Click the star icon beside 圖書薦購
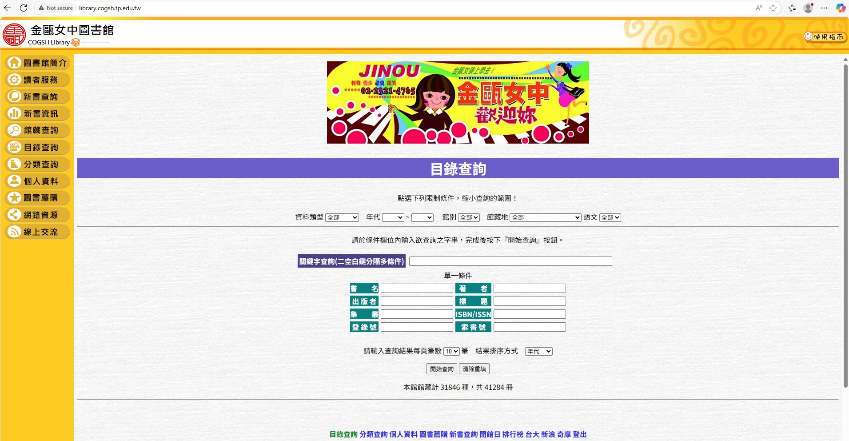Viewport: 849px width, 441px height. (14, 198)
